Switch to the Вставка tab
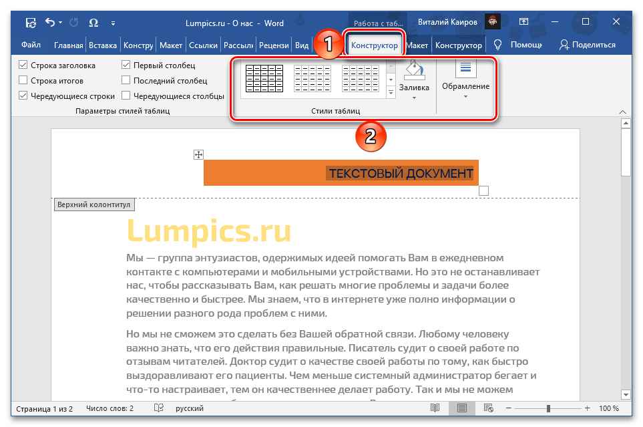This screenshot has width=643, height=427. (x=103, y=45)
